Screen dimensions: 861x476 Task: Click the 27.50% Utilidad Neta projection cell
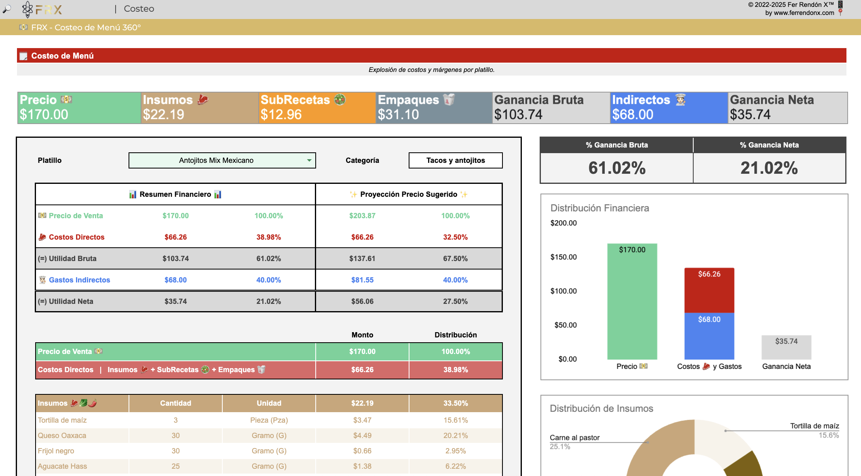455,301
